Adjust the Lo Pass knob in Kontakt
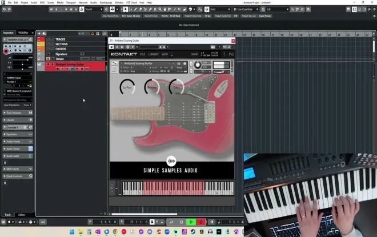Viewport: 377px width, 237px height. pos(127,87)
